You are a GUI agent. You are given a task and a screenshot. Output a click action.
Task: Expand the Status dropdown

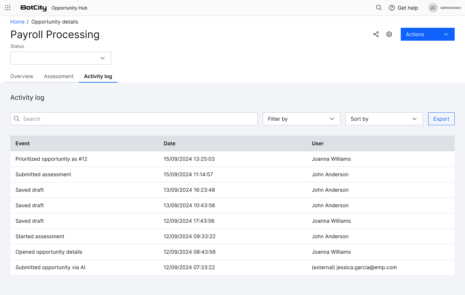click(61, 58)
